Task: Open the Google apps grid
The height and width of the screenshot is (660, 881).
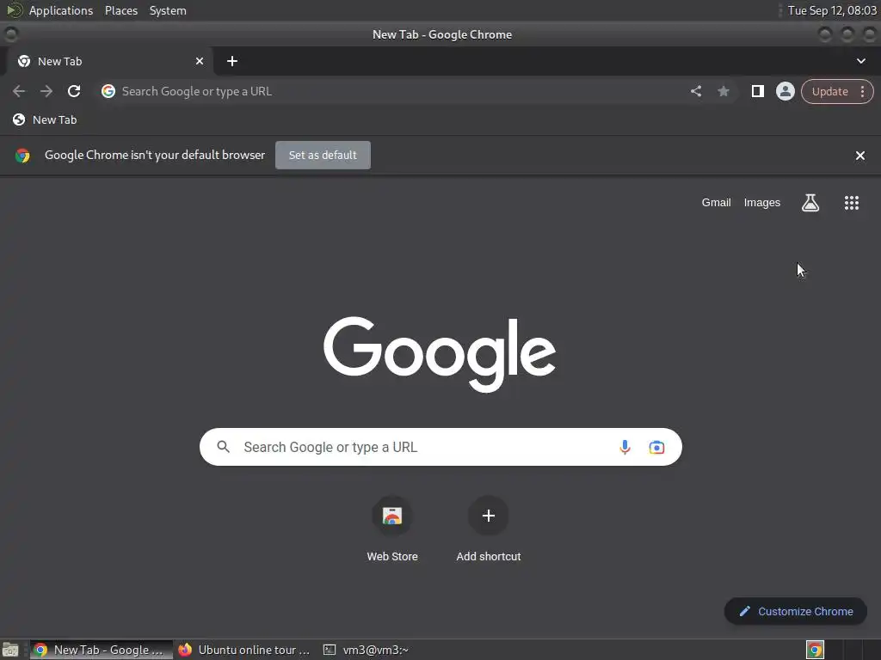Action: click(851, 203)
